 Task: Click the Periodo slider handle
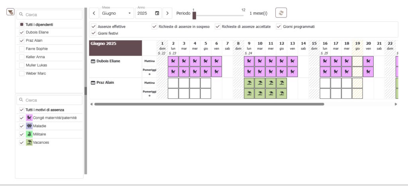[194, 16]
